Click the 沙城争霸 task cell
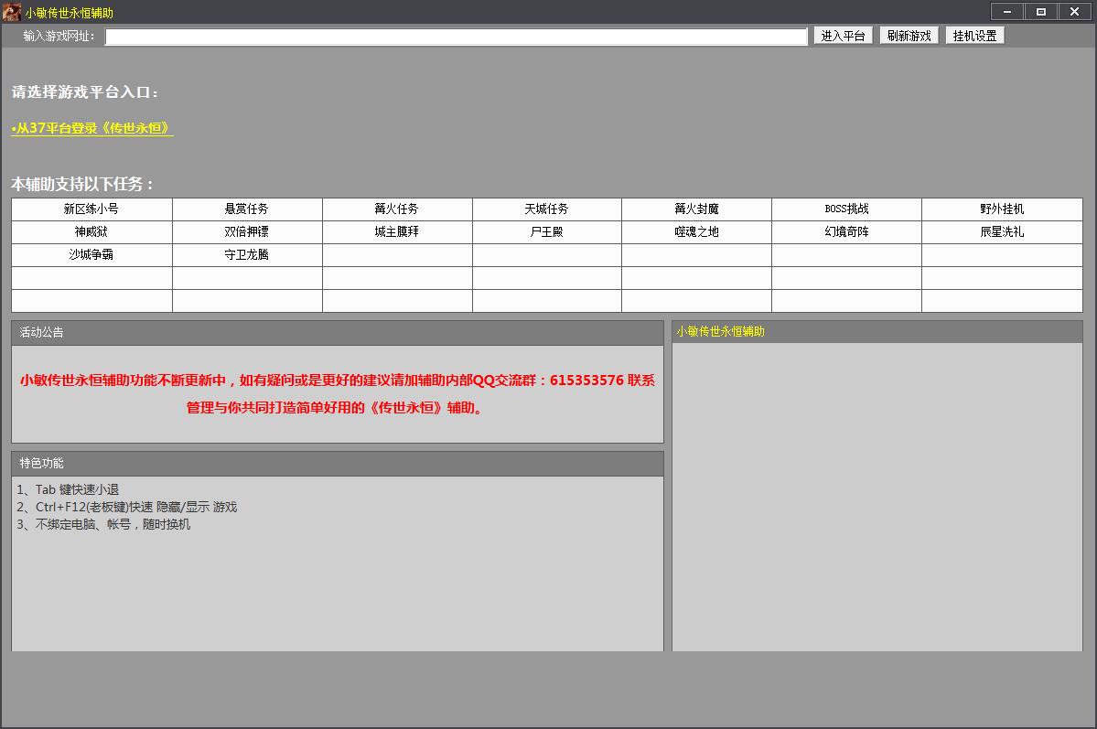Screen dimensions: 1097x729 [91, 255]
